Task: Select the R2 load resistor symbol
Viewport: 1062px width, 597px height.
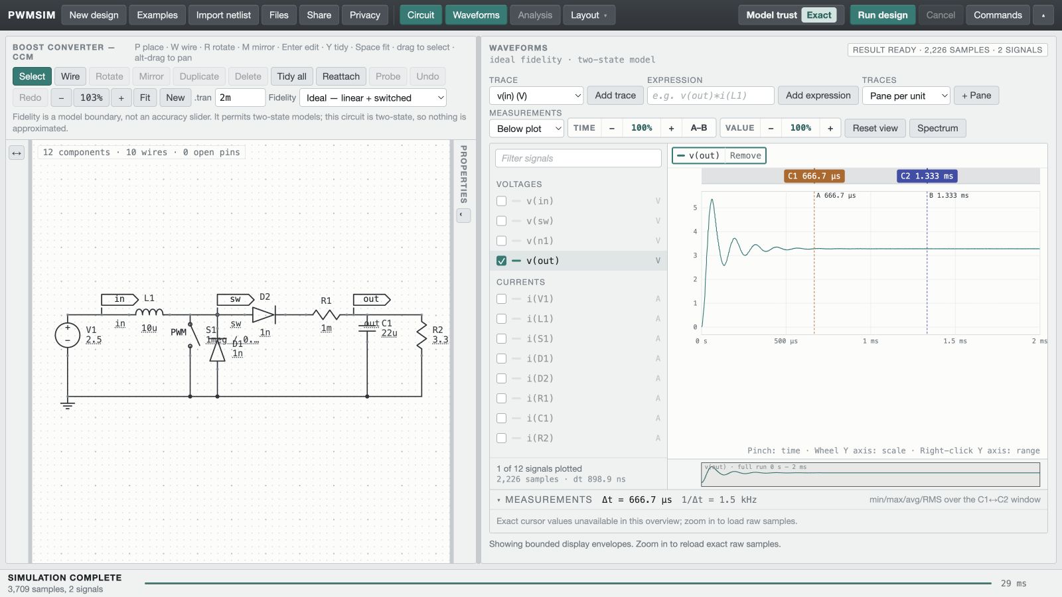Action: coord(421,335)
